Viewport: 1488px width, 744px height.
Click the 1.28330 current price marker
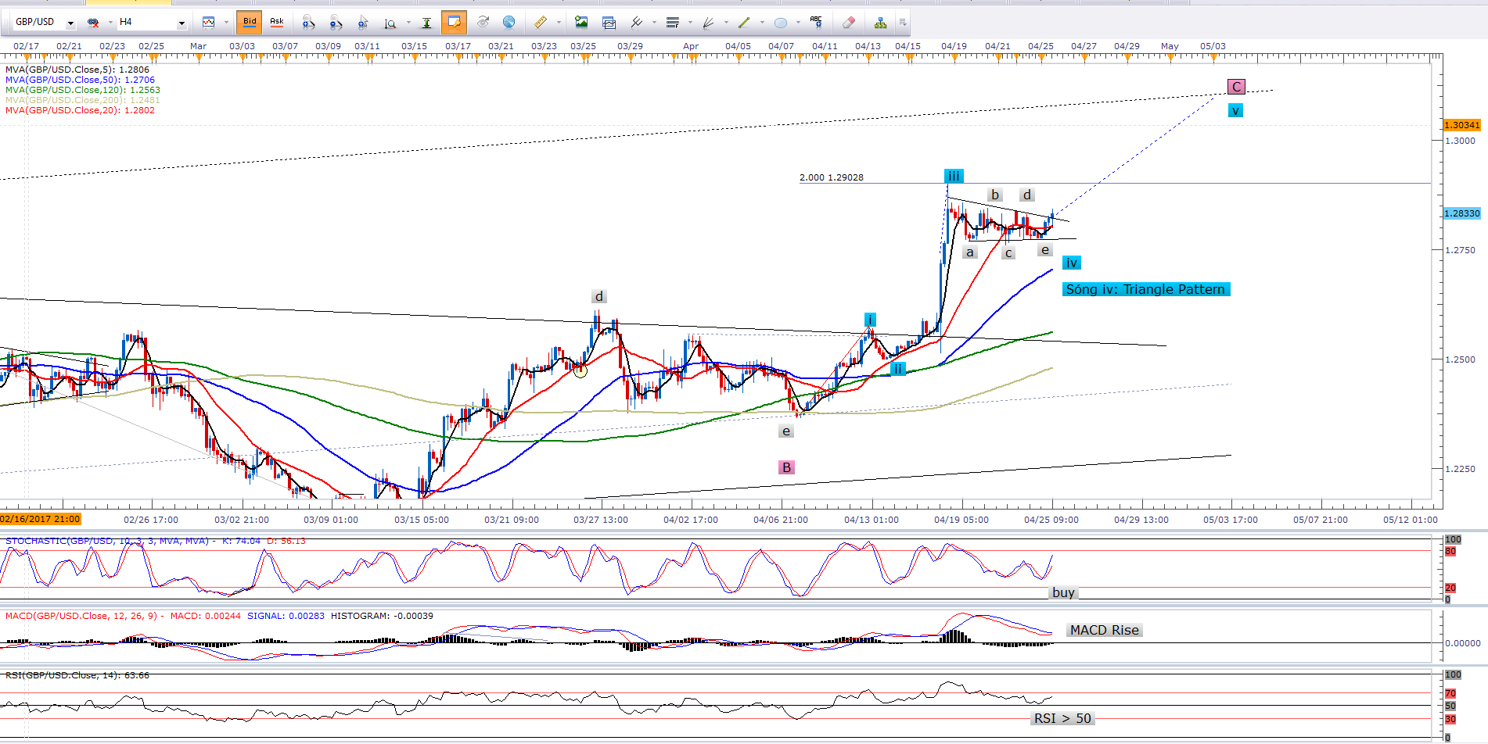click(1461, 213)
